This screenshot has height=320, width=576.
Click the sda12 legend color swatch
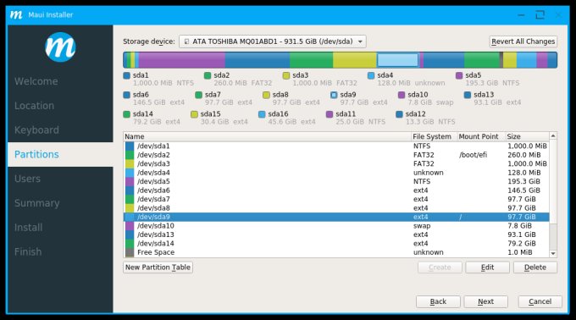click(x=399, y=114)
